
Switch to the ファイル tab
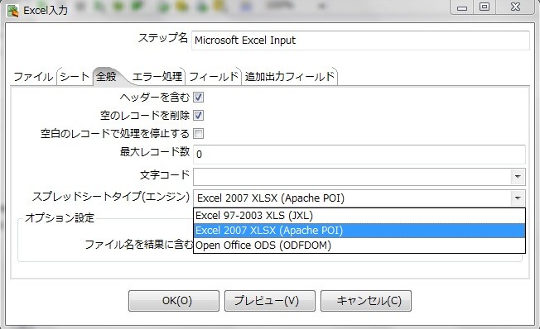pyautogui.click(x=33, y=76)
